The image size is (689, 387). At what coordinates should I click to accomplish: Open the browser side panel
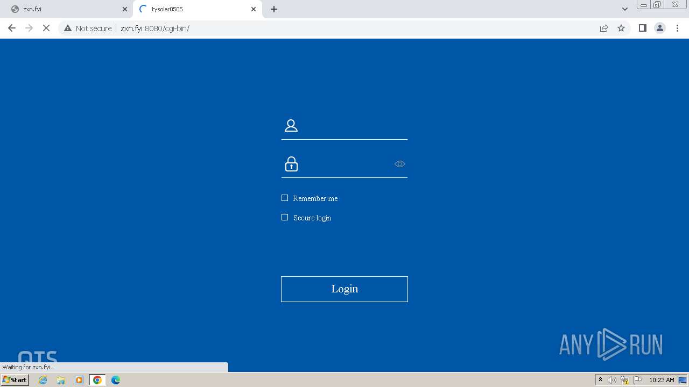(642, 28)
